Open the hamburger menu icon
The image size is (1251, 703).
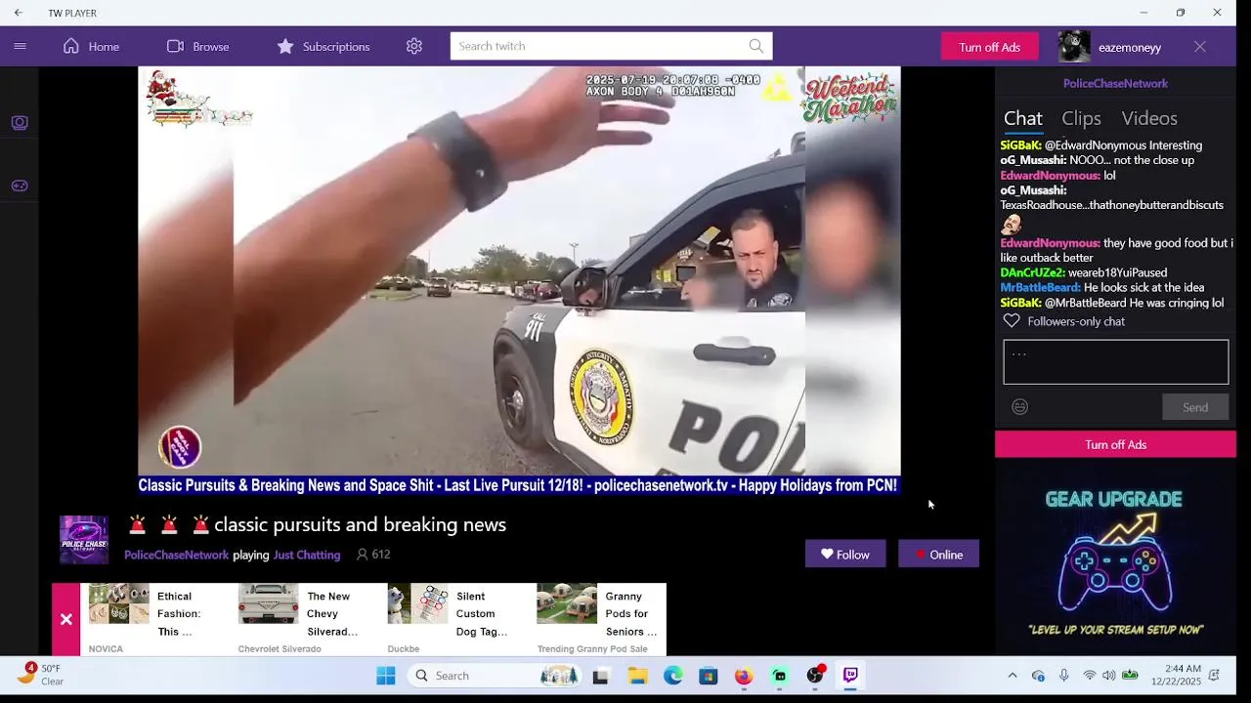click(20, 46)
